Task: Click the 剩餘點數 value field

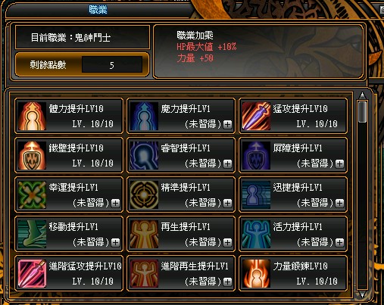Action: coord(112,65)
